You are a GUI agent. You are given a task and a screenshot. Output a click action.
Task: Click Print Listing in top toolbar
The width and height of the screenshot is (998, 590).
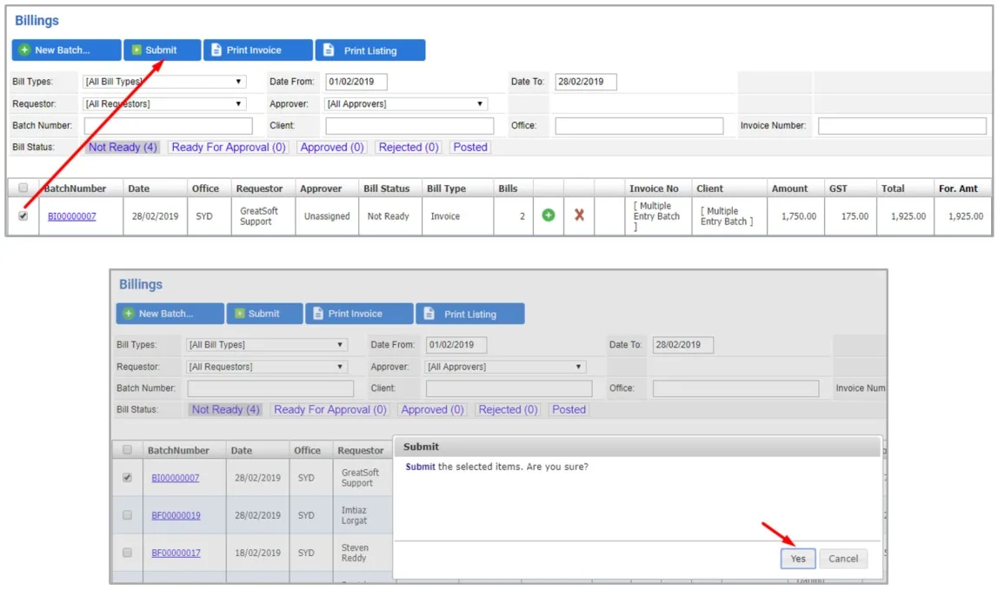pyautogui.click(x=370, y=50)
